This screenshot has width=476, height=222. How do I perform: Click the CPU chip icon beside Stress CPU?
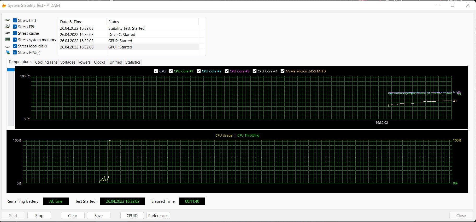coord(8,20)
